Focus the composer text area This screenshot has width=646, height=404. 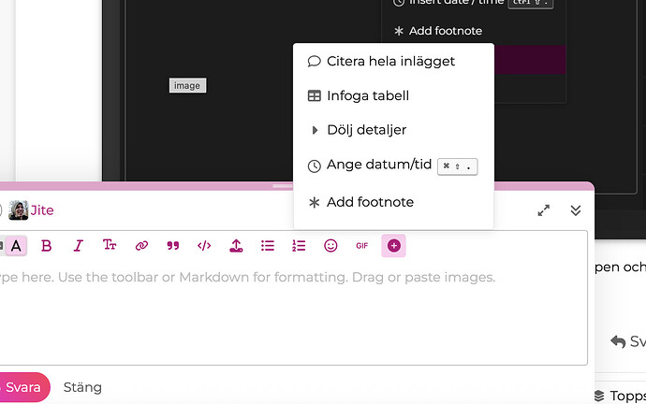tap(293, 312)
